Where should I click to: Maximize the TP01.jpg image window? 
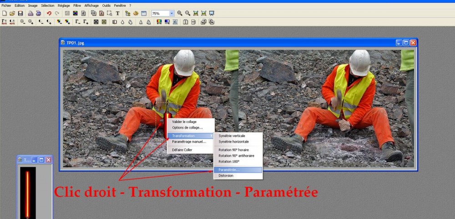coord(406,43)
